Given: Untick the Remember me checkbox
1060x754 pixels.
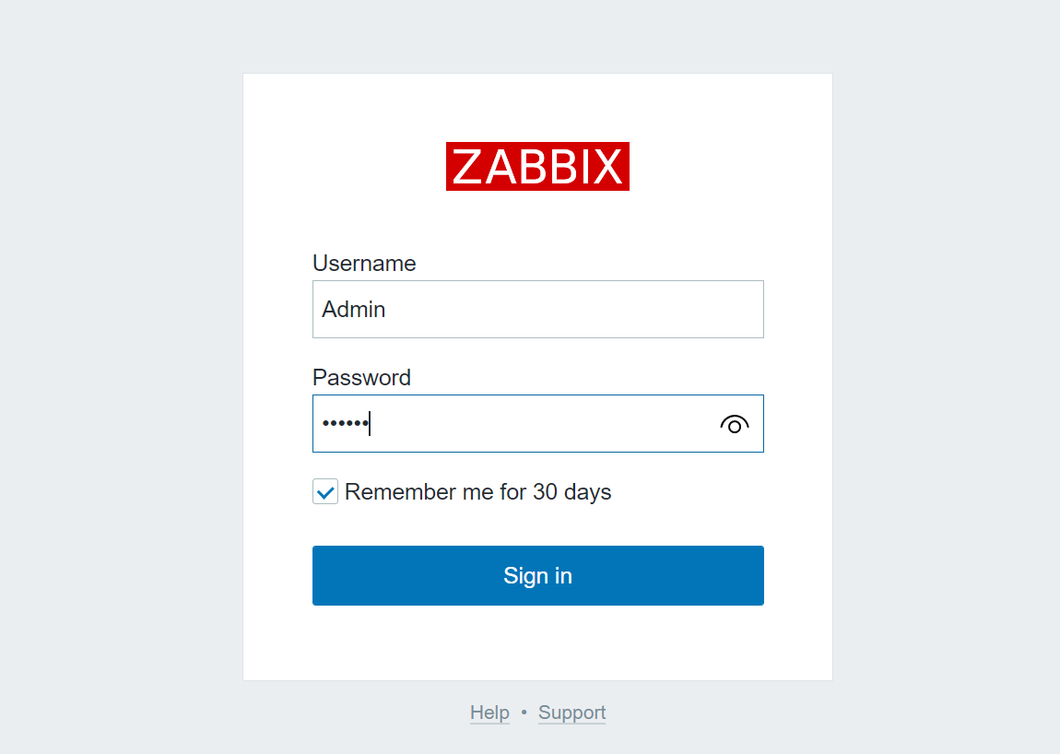Looking at the screenshot, I should 325,491.
